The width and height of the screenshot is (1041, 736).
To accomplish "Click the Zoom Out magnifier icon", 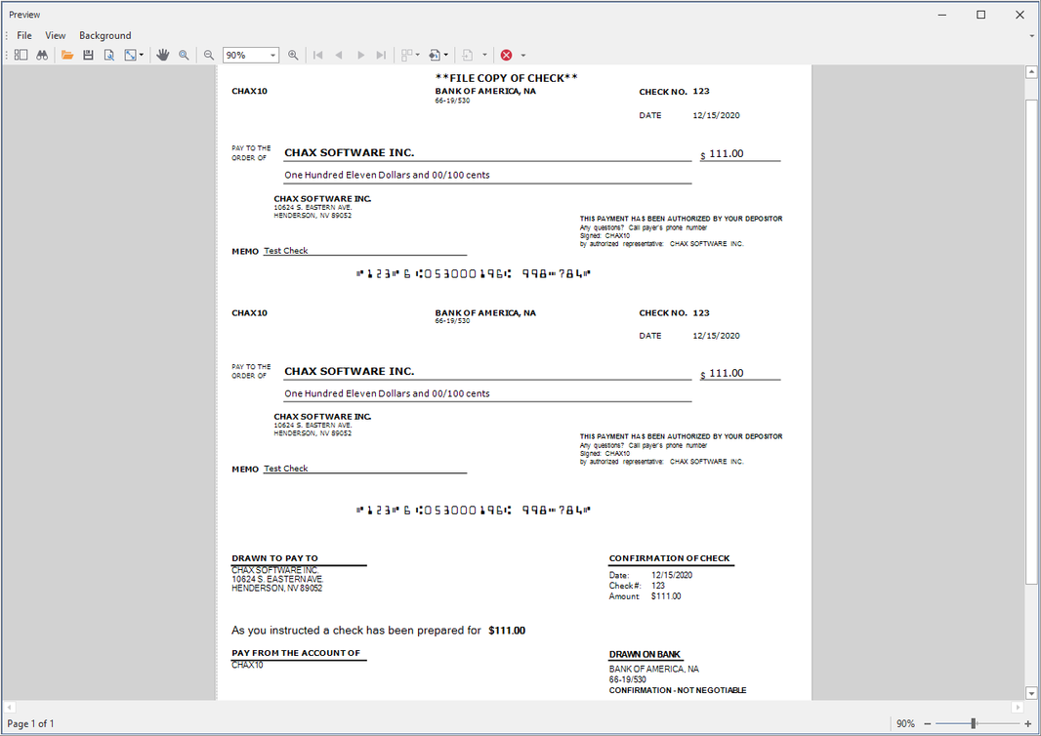I will (208, 55).
